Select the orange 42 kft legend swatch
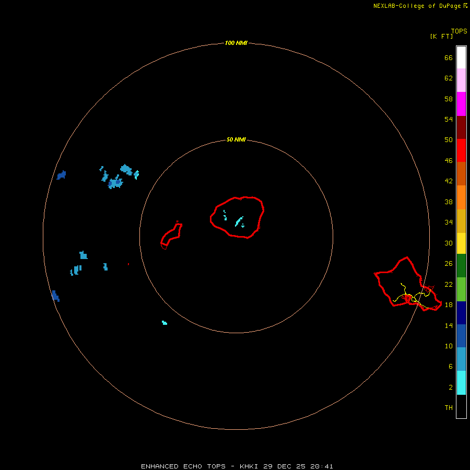 (461, 197)
